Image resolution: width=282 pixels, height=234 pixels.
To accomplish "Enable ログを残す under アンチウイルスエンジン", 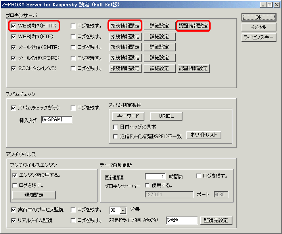I will 15,185.
